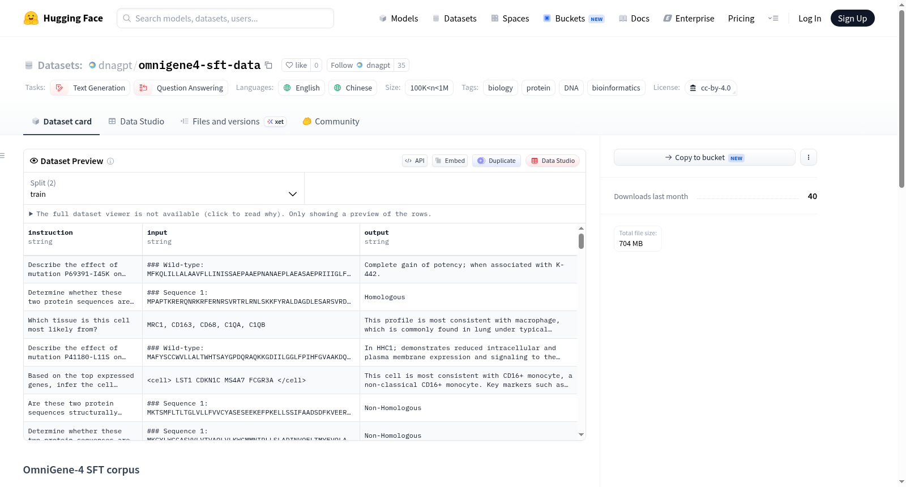Click the globe icon on Chinese tag
Screen dimensions: 906x487
337,88
